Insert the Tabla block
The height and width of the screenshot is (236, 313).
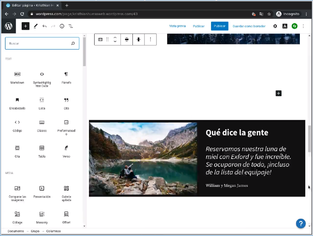tap(42, 152)
